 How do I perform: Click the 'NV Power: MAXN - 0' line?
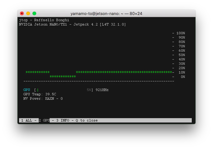43,99
